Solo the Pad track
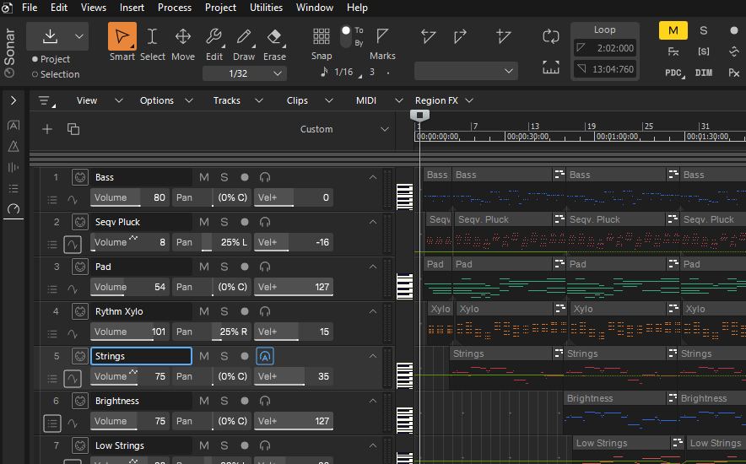This screenshot has height=464, width=746. [224, 267]
